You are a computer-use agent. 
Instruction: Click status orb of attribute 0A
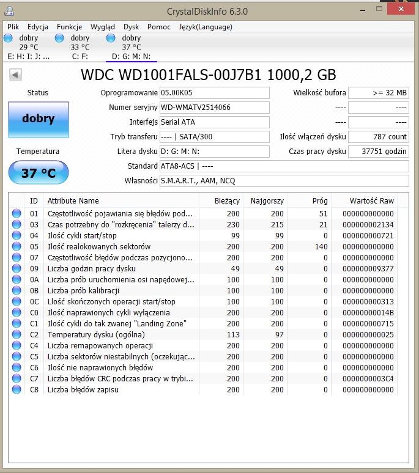[17, 279]
